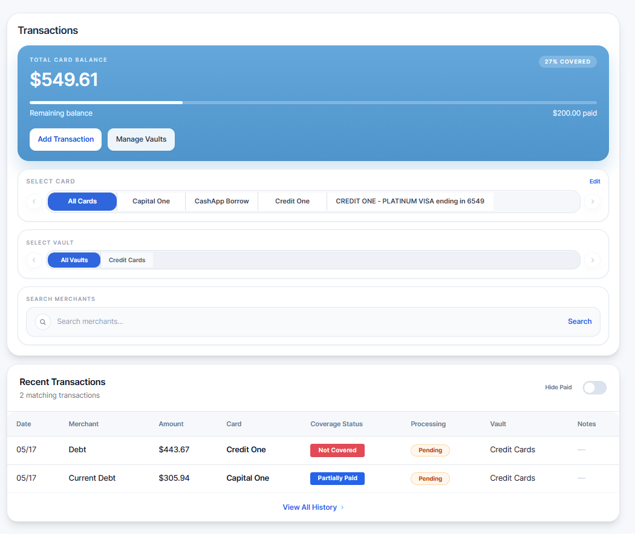Click left chevron in Select Vault row
Image resolution: width=635 pixels, height=534 pixels.
tap(34, 260)
